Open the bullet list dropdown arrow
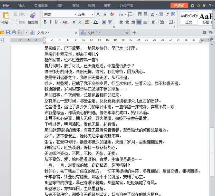The image size is (215, 196). (125, 14)
